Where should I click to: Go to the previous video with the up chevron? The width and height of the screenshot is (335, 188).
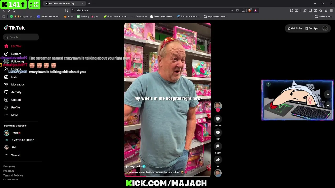[328, 95]
